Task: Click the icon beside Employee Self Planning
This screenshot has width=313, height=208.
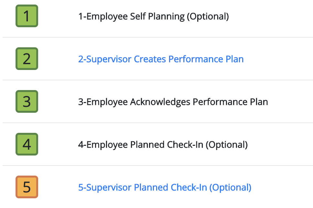Action: (27, 16)
